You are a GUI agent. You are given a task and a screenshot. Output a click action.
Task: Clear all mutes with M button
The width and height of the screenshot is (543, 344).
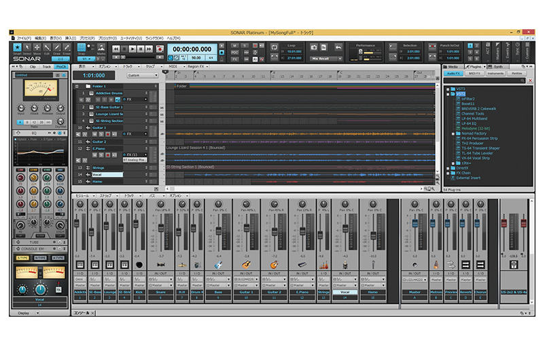click(234, 46)
